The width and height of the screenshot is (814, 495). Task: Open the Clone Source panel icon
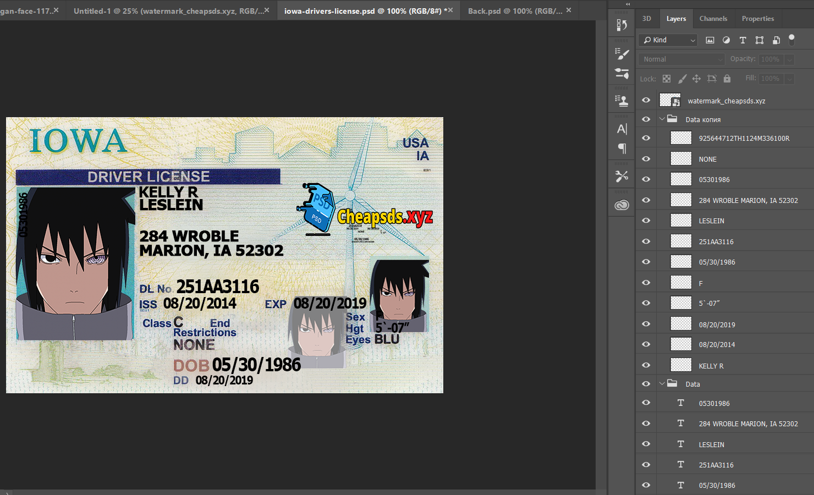pos(621,101)
